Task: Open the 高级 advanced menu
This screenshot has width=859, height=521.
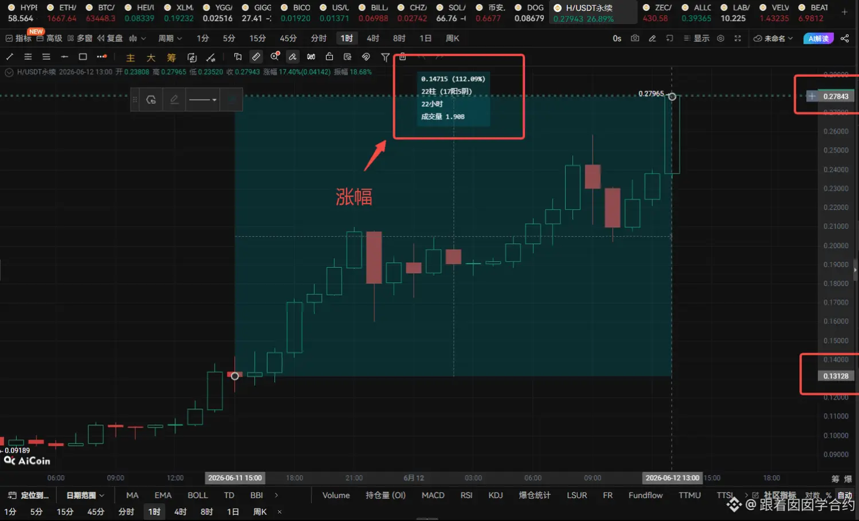Action: coord(49,38)
